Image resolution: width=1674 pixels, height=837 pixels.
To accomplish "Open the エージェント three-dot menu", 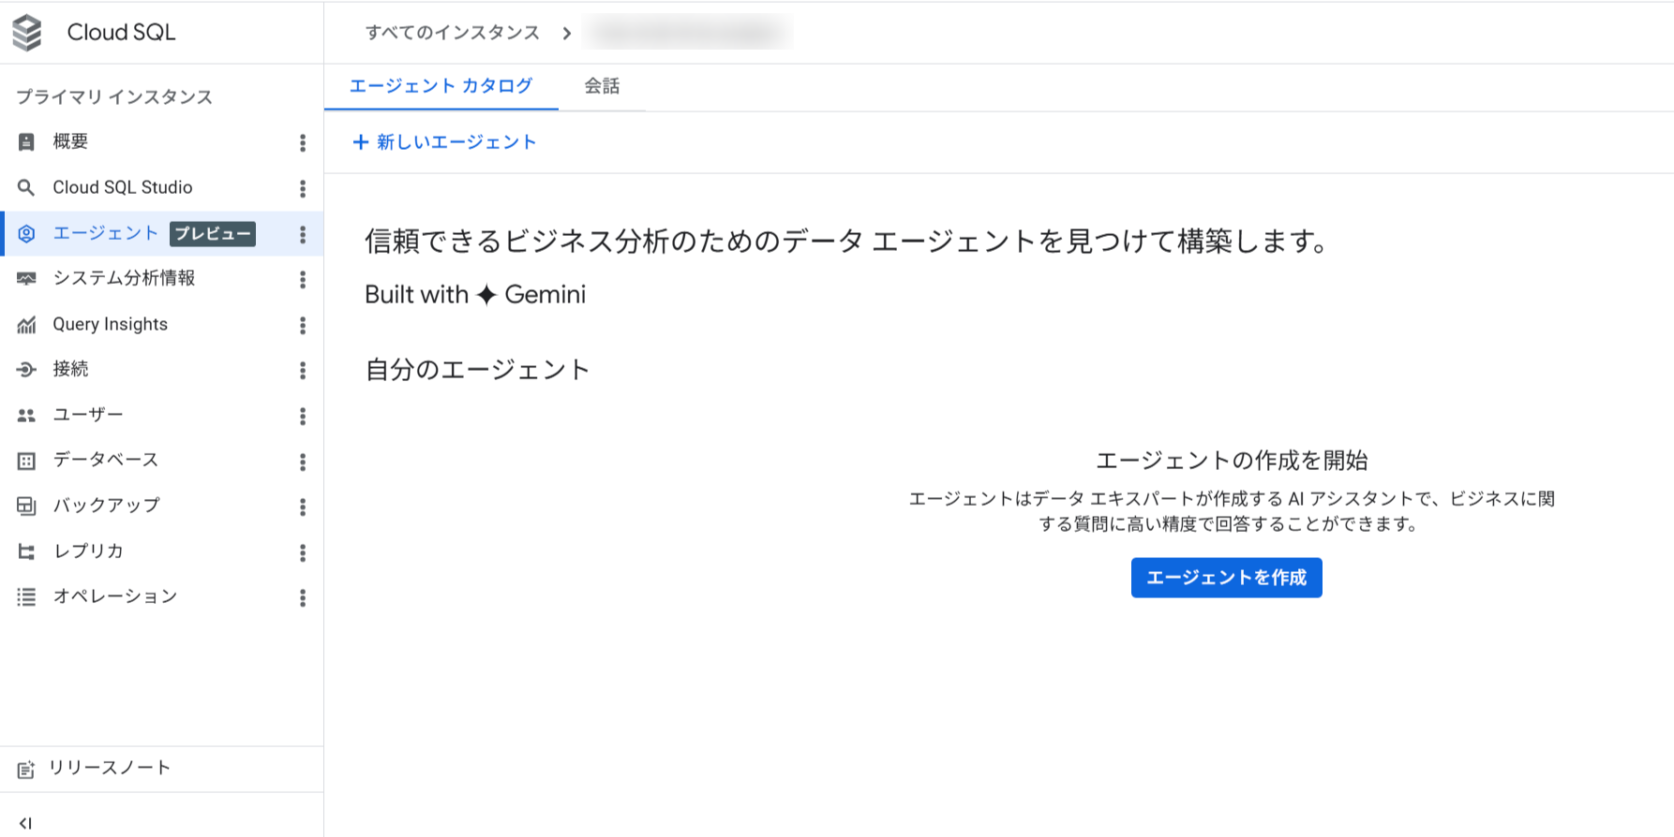I will pos(303,234).
